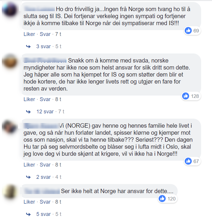The image size is (212, 220).
Task: Reply to 'Ser ikke helt at Norge' comment
Action: click(45, 202)
